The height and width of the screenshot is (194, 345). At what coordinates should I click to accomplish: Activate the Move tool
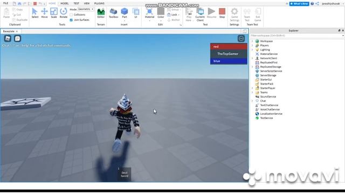(44, 13)
